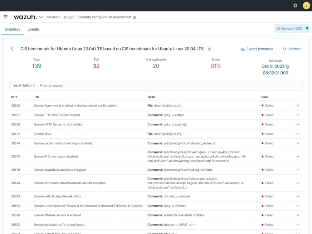
Task: Click the 81% score value
Action: pyautogui.click(x=216, y=66)
